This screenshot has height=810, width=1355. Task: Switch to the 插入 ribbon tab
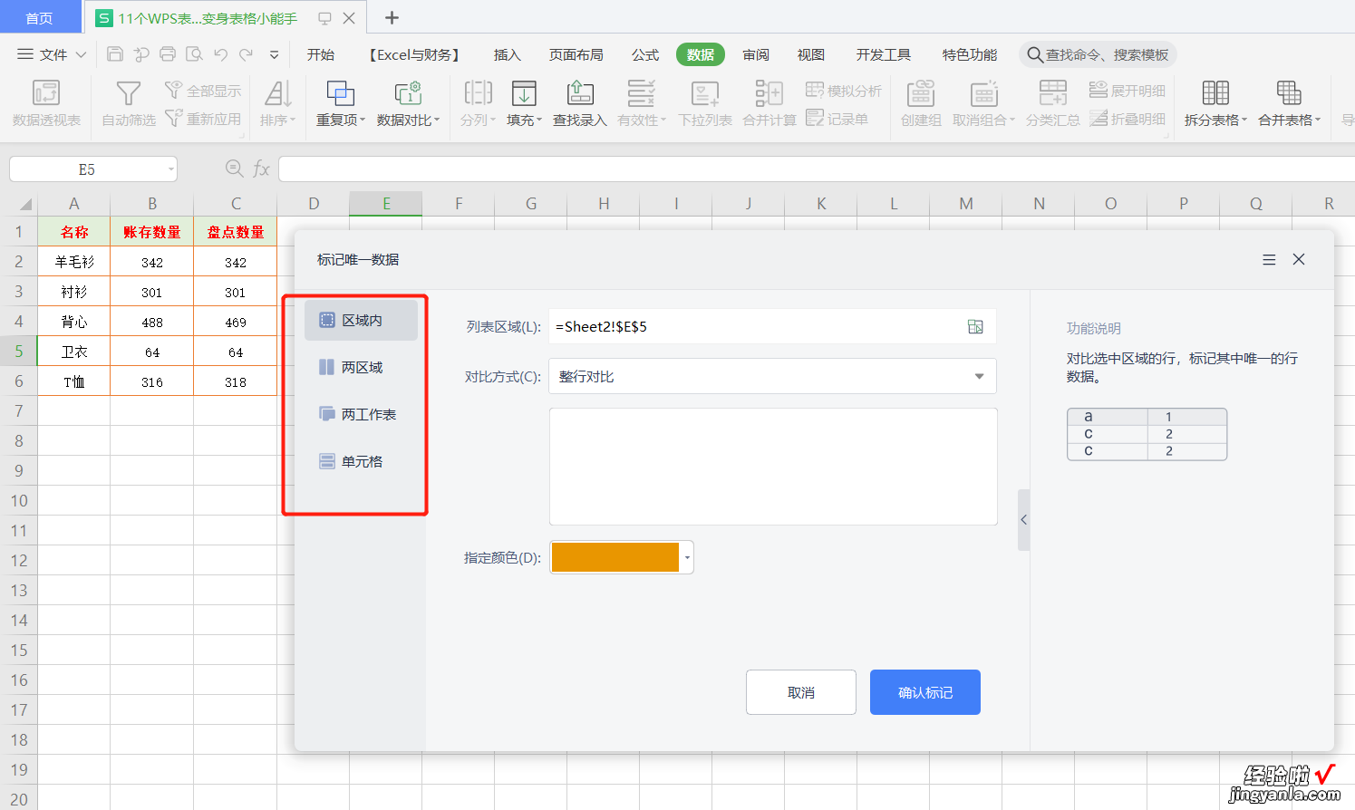pos(508,54)
